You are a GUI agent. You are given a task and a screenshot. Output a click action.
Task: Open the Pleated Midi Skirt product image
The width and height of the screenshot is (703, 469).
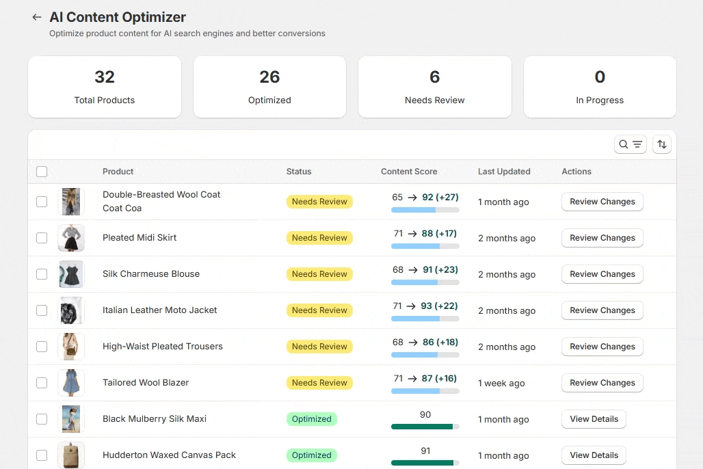(71, 238)
